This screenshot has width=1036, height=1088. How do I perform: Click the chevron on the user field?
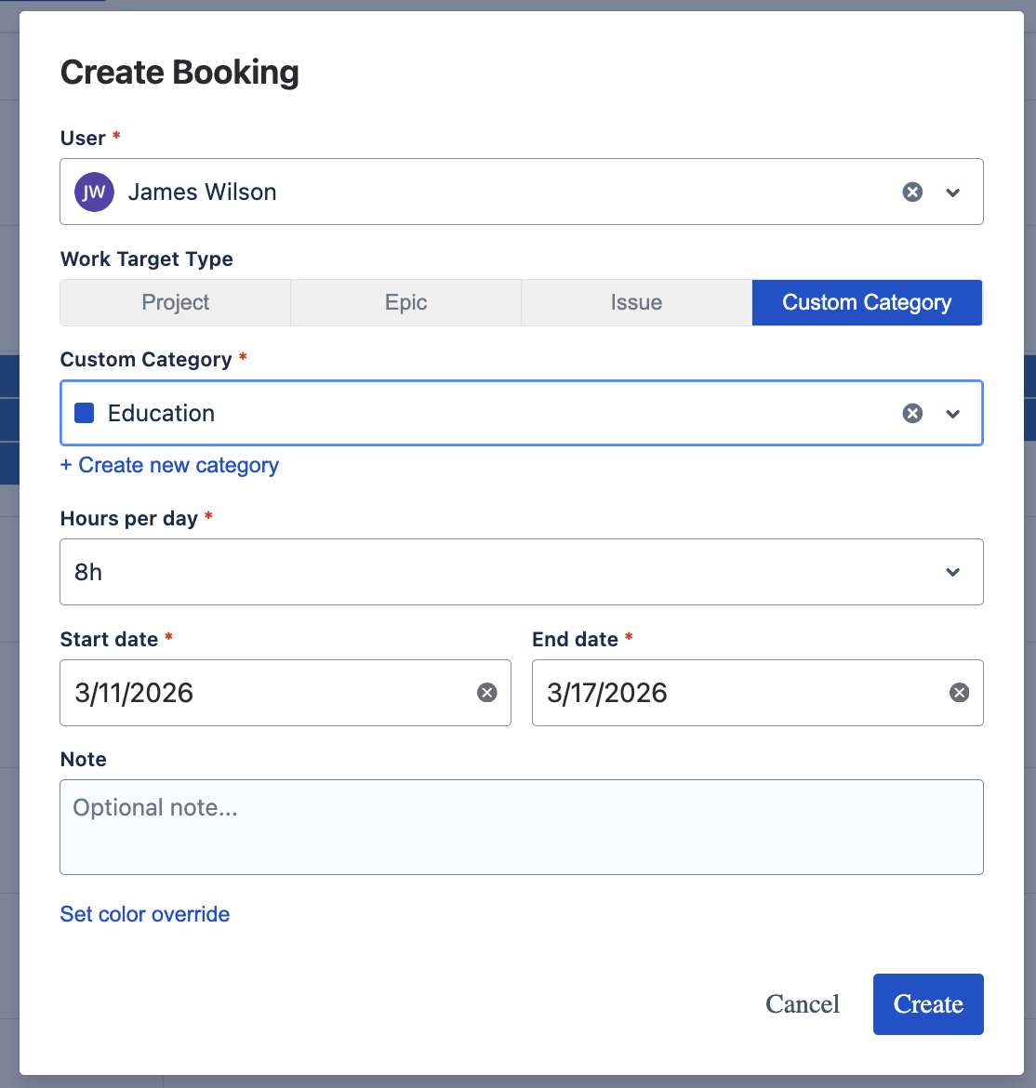pos(953,192)
